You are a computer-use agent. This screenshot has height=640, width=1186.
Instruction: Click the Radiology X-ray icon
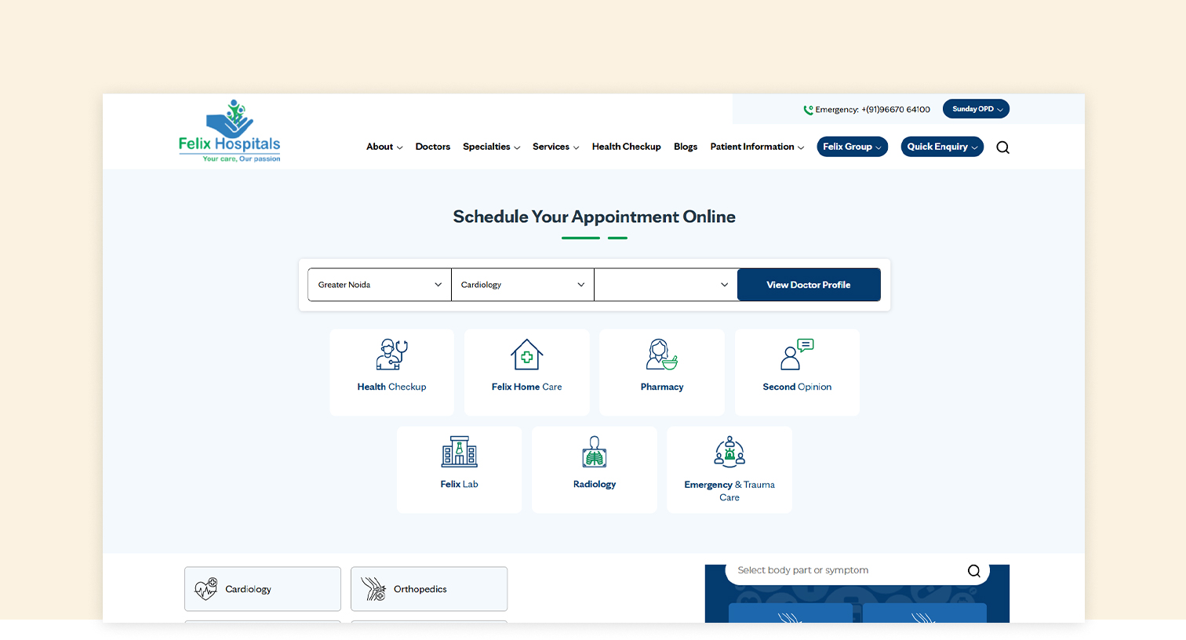(594, 453)
